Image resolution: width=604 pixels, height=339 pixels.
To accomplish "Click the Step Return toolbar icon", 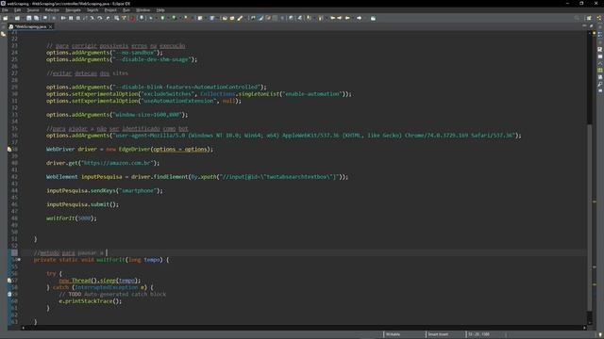I will [108, 18].
